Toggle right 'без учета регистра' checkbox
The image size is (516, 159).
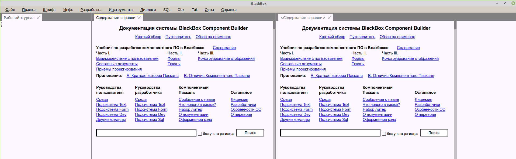tap(384, 134)
